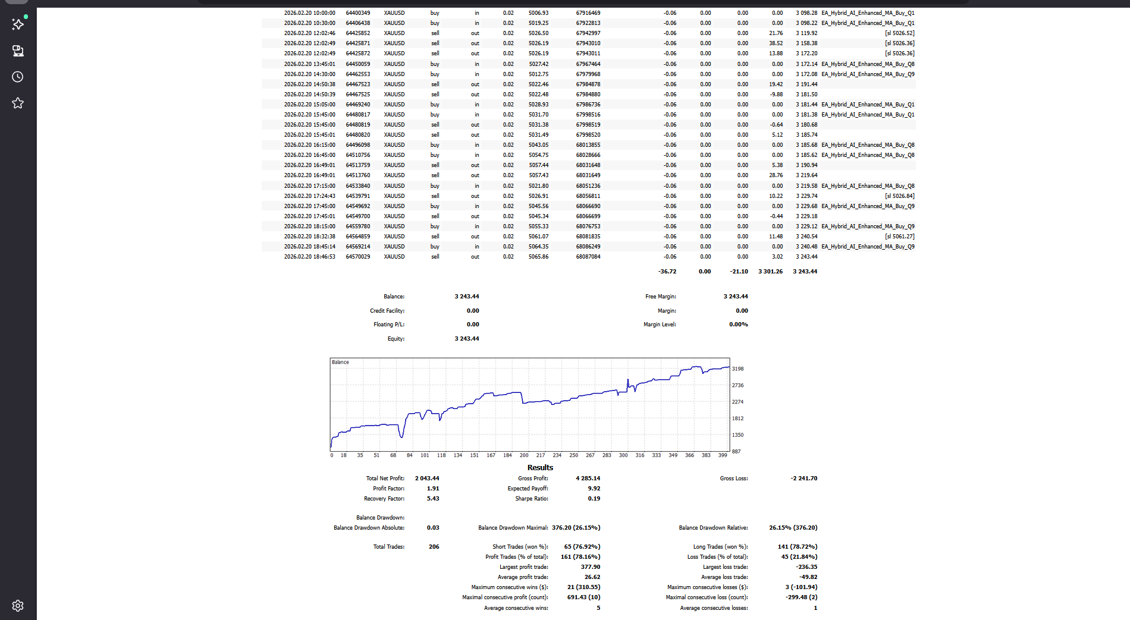Open the History clock icon
This screenshot has height=620, width=1130.
(x=18, y=77)
